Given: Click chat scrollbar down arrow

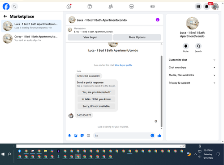Looking at the screenshot, I should pyautogui.click(x=161, y=128).
